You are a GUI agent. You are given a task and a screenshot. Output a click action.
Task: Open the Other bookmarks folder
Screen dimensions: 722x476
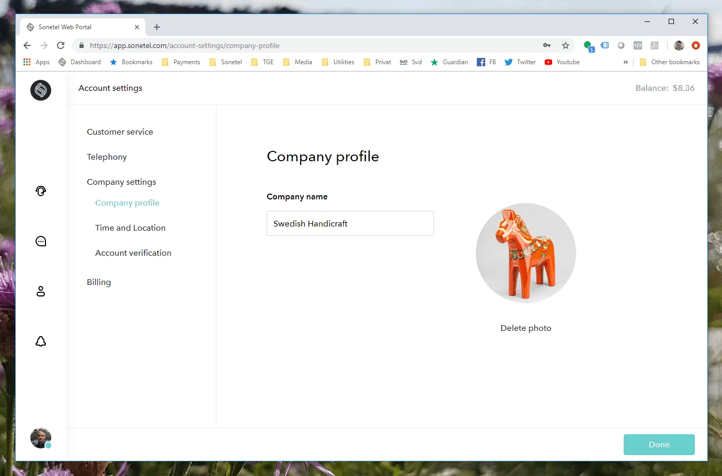[670, 62]
